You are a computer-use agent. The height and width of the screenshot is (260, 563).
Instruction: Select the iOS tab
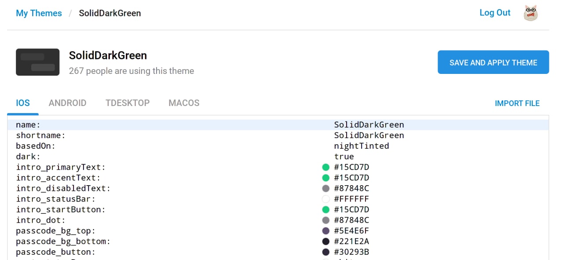23,103
